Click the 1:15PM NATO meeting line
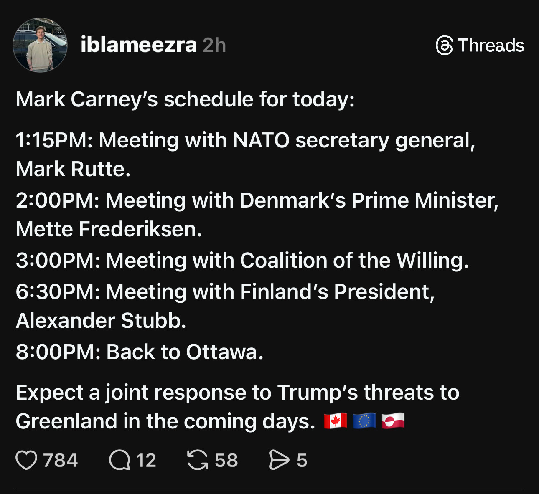Viewport: 539px width, 494px height. (x=245, y=140)
